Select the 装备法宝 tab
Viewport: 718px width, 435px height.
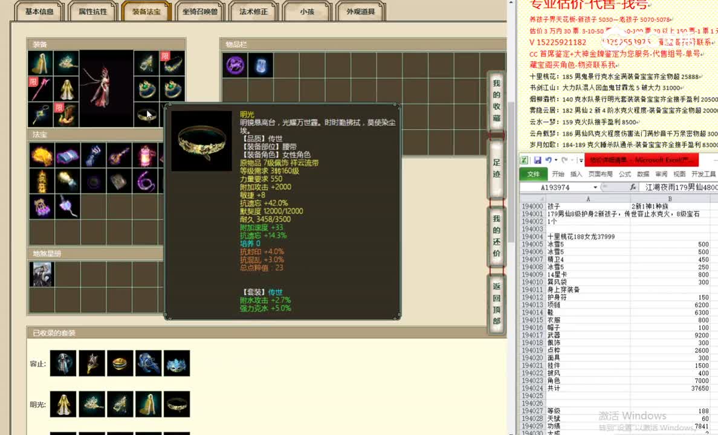146,11
